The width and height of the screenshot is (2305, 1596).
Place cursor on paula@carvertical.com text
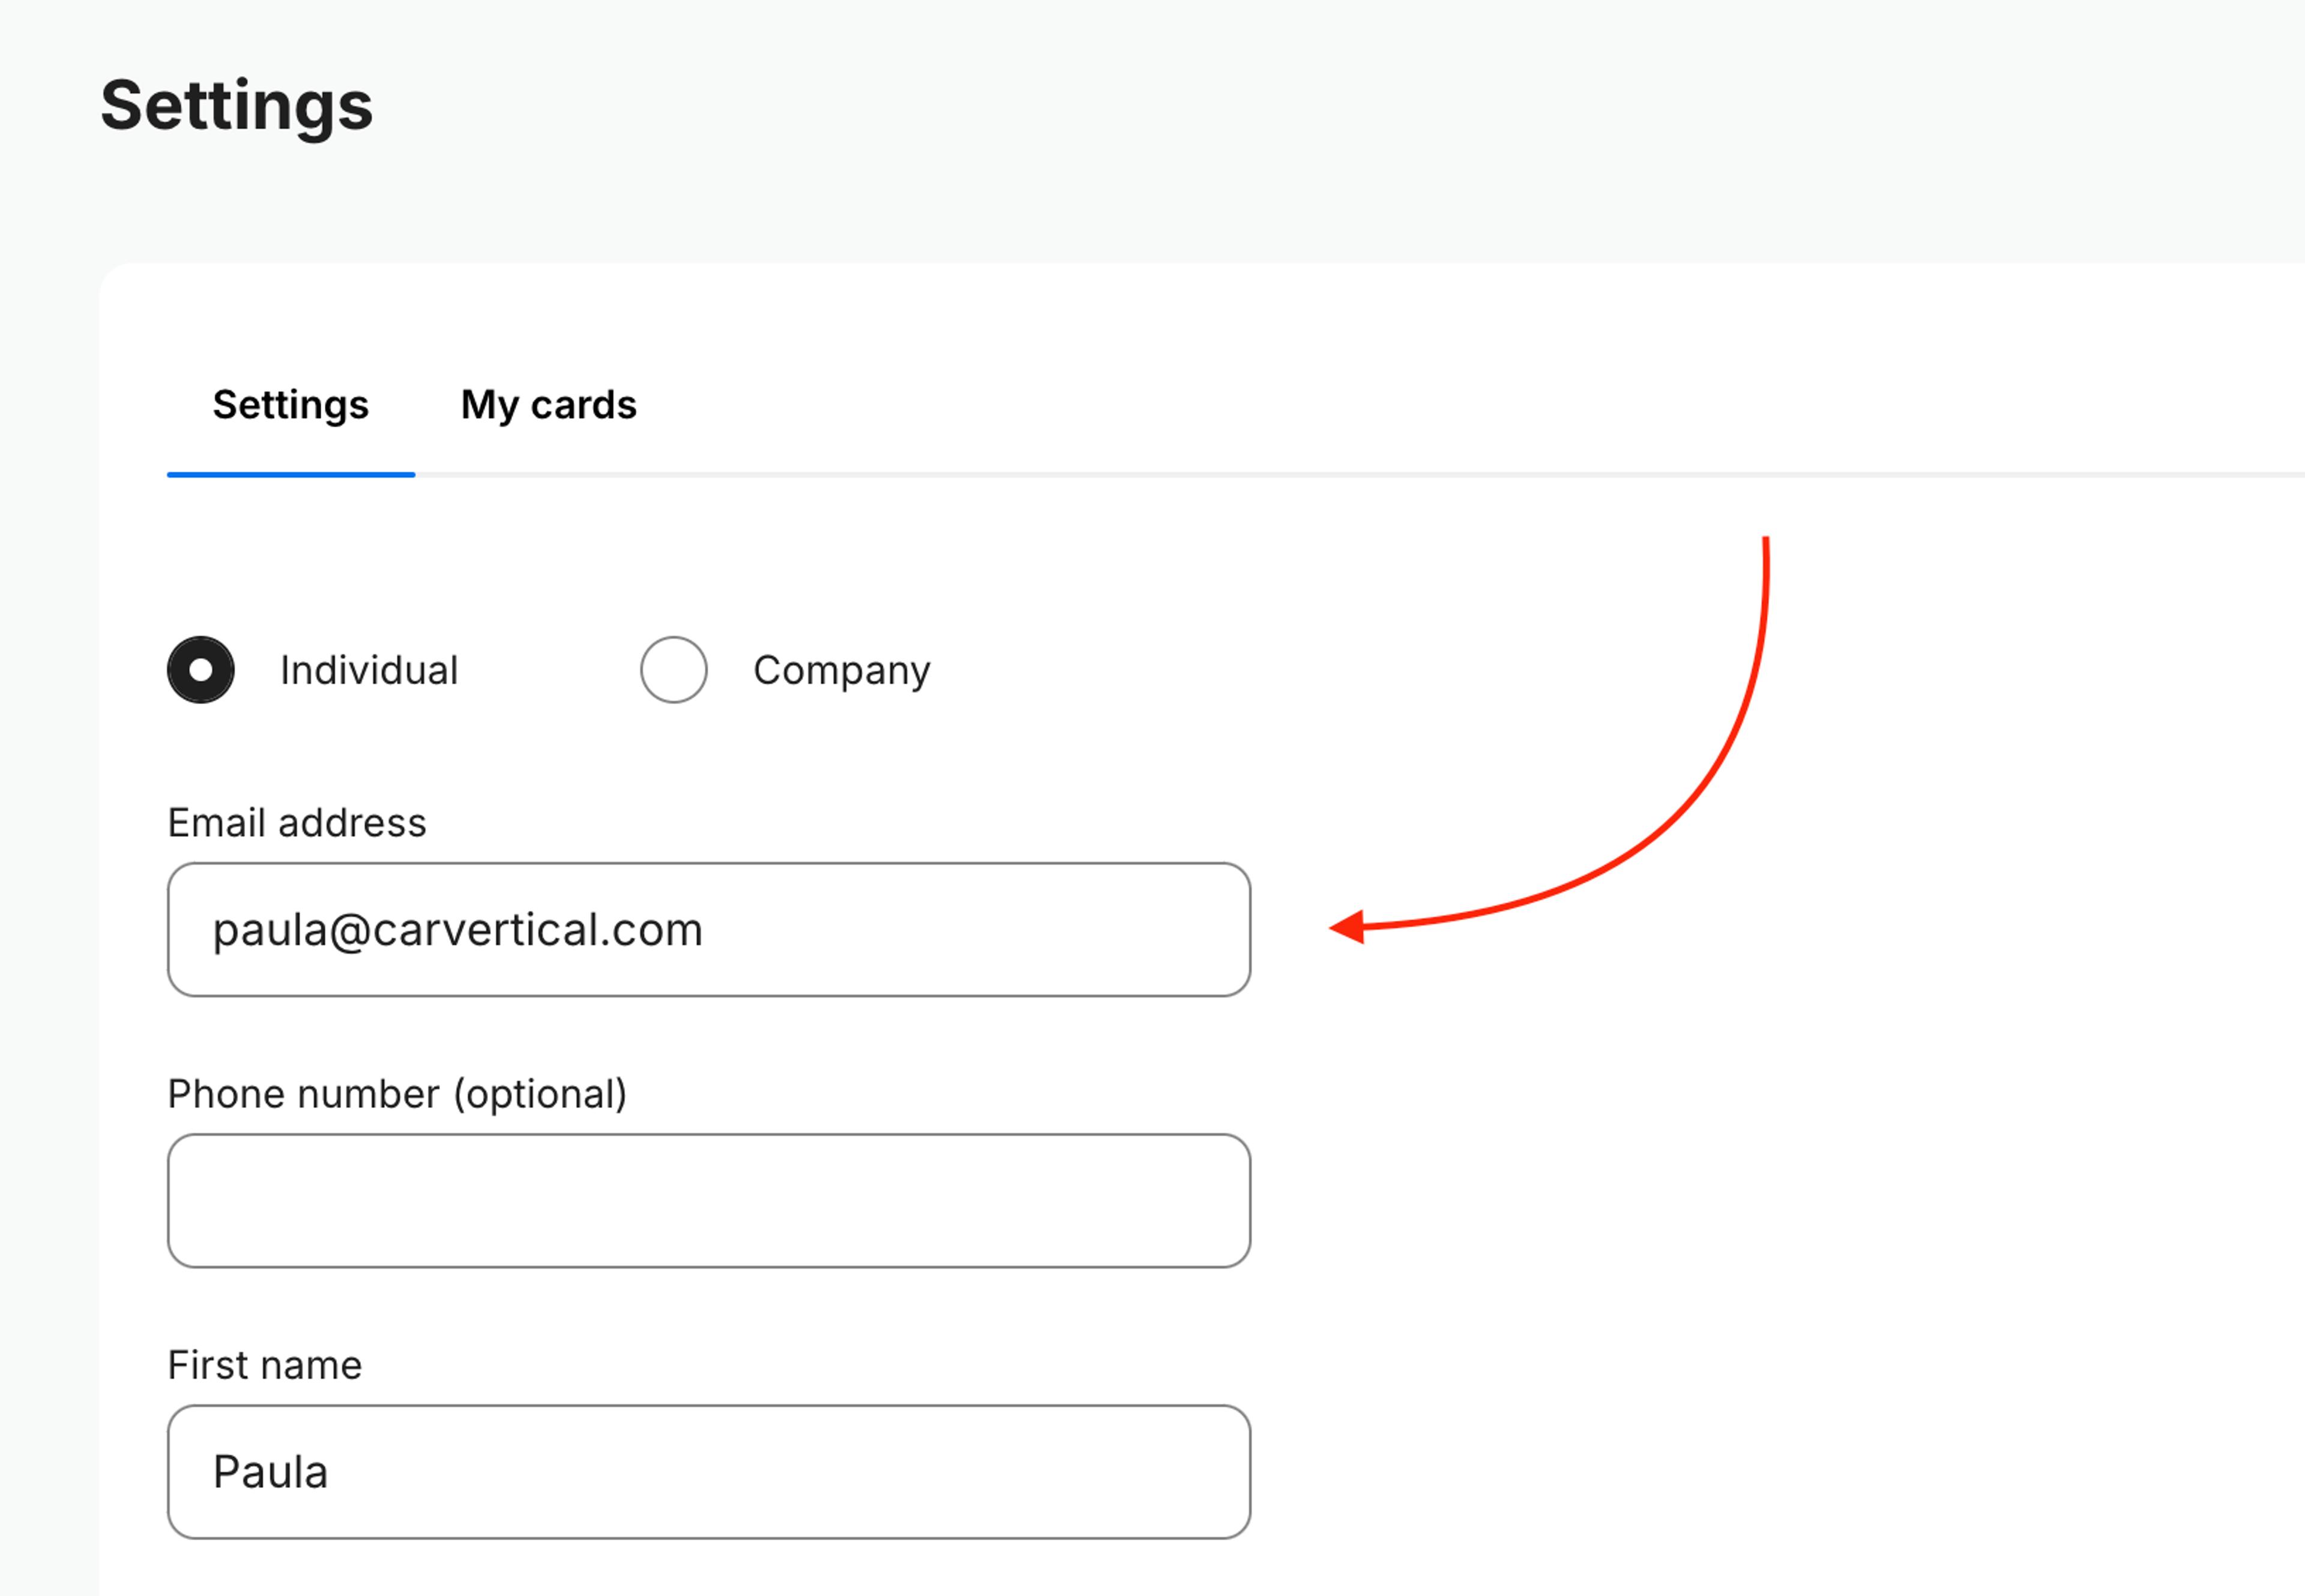tap(457, 930)
